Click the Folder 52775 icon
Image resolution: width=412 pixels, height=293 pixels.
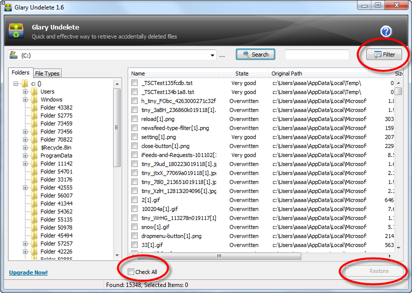[34, 115]
